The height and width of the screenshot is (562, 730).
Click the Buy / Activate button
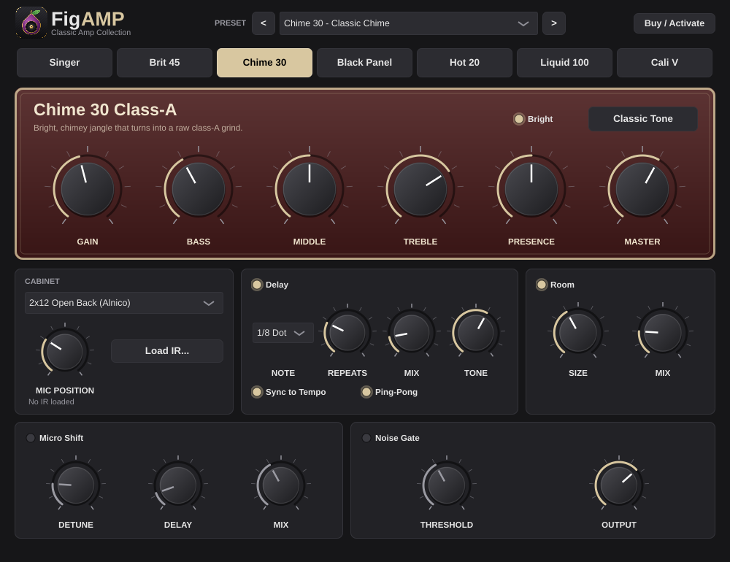point(674,23)
